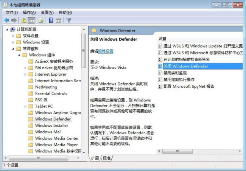
Task: Switch to the 标准 tab
Action: [107, 158]
